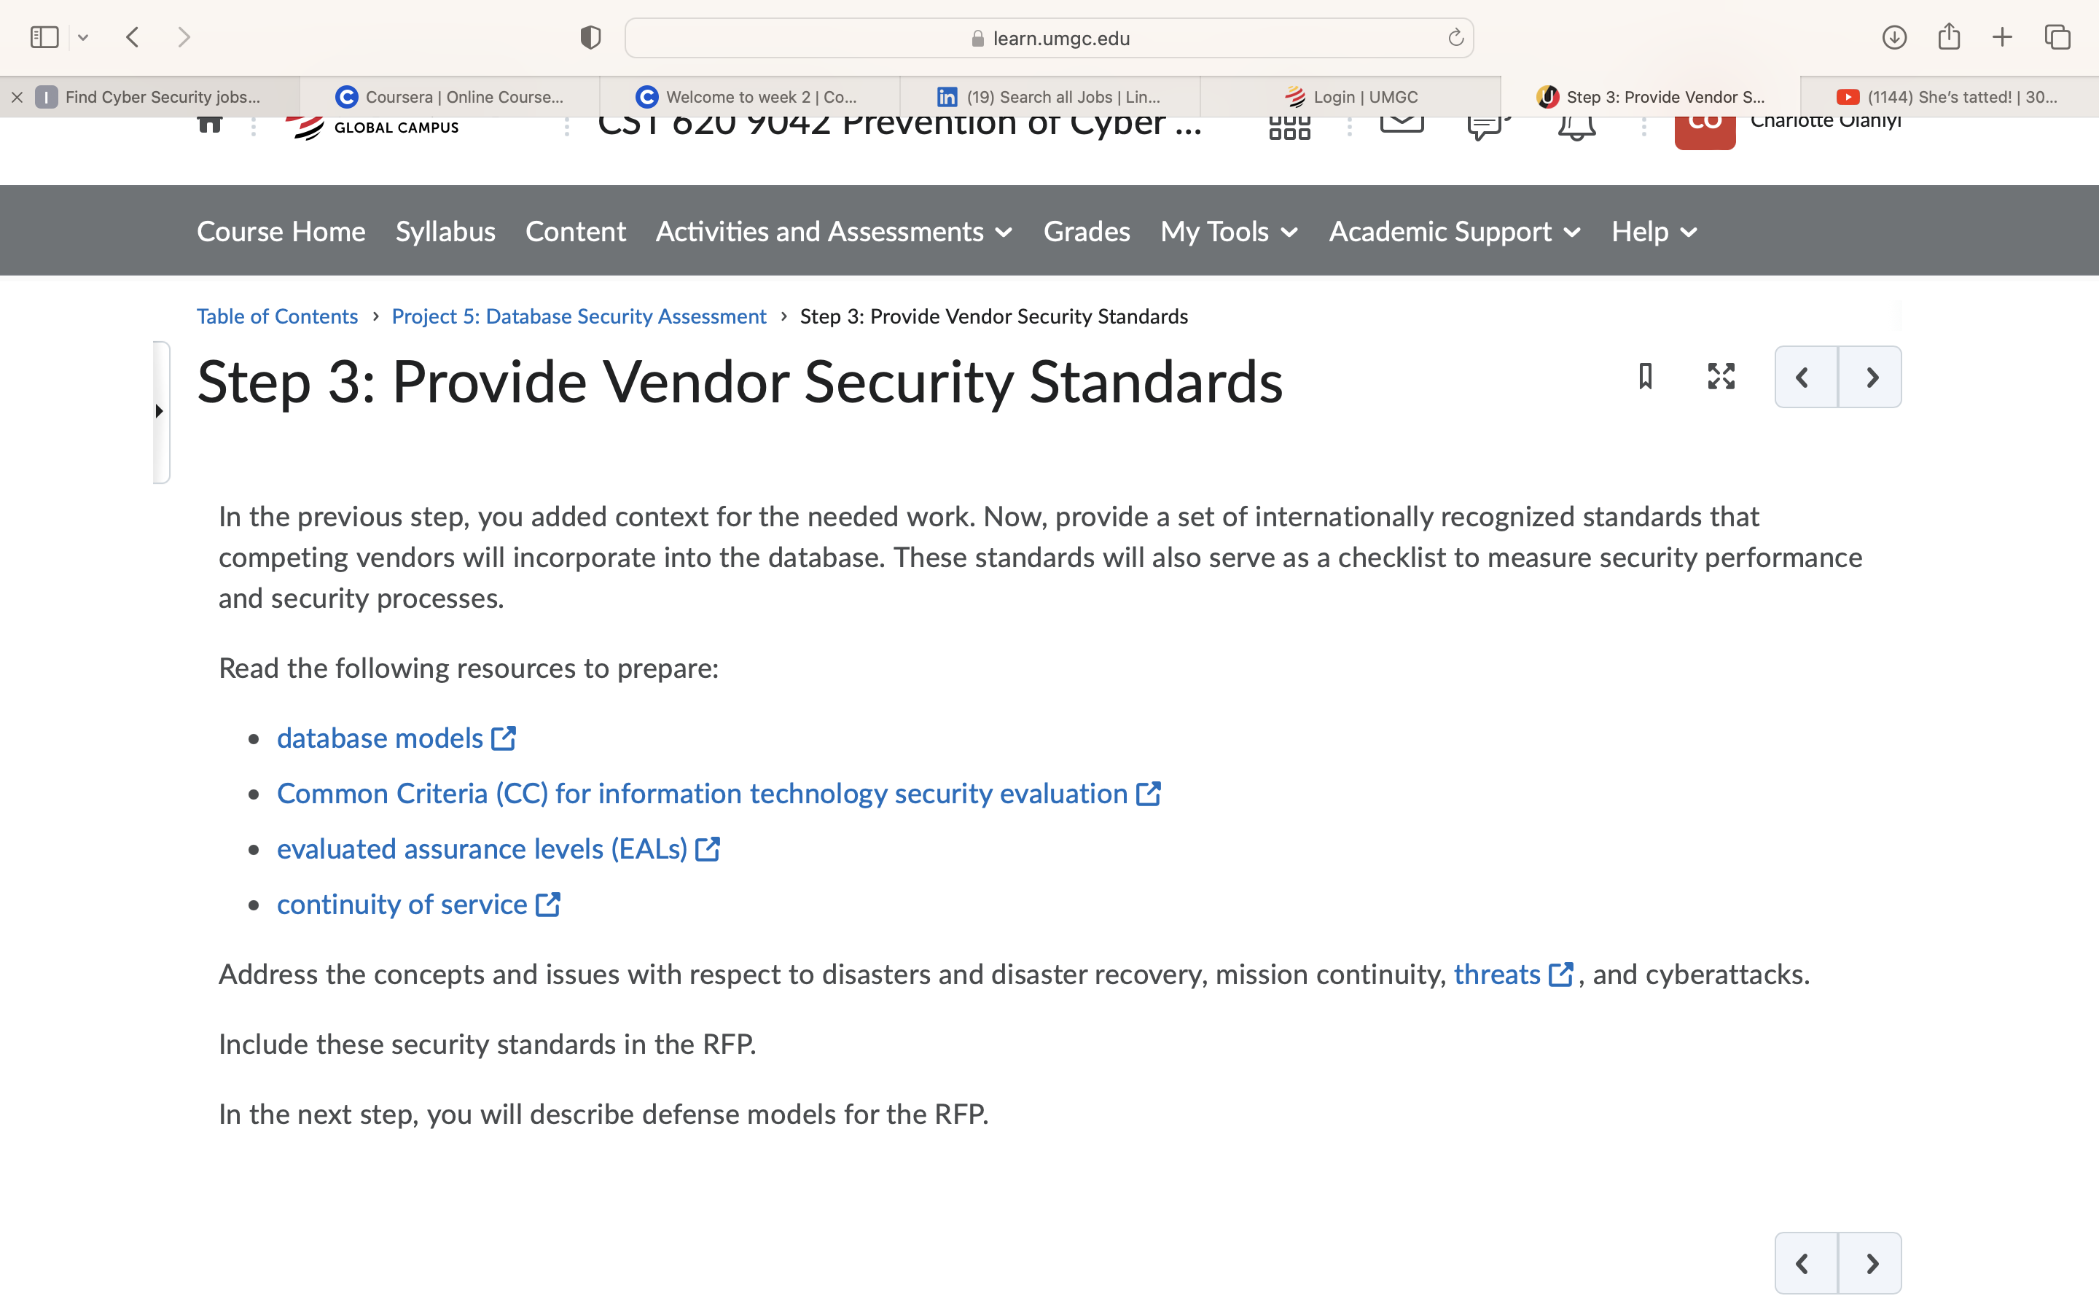The image size is (2099, 1312).
Task: Reload the page with the refresh icon
Action: (1455, 38)
